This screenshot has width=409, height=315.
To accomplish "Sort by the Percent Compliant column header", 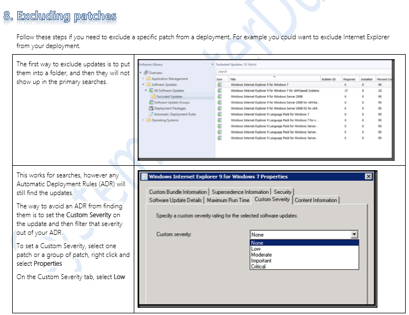I will coord(384,79).
